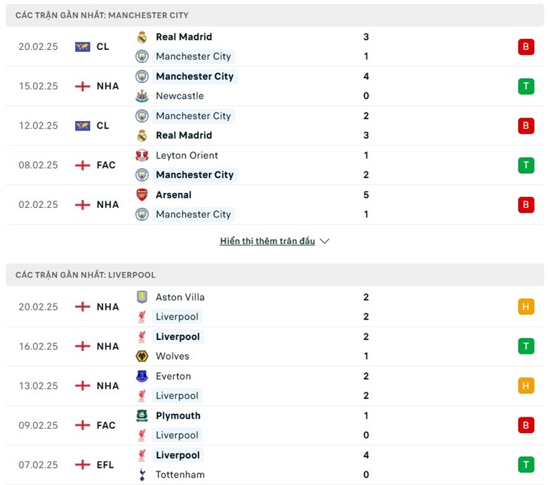Click the Các trận gần nhất: Liverpool header
The height and width of the screenshot is (485, 548).
pyautogui.click(x=86, y=275)
